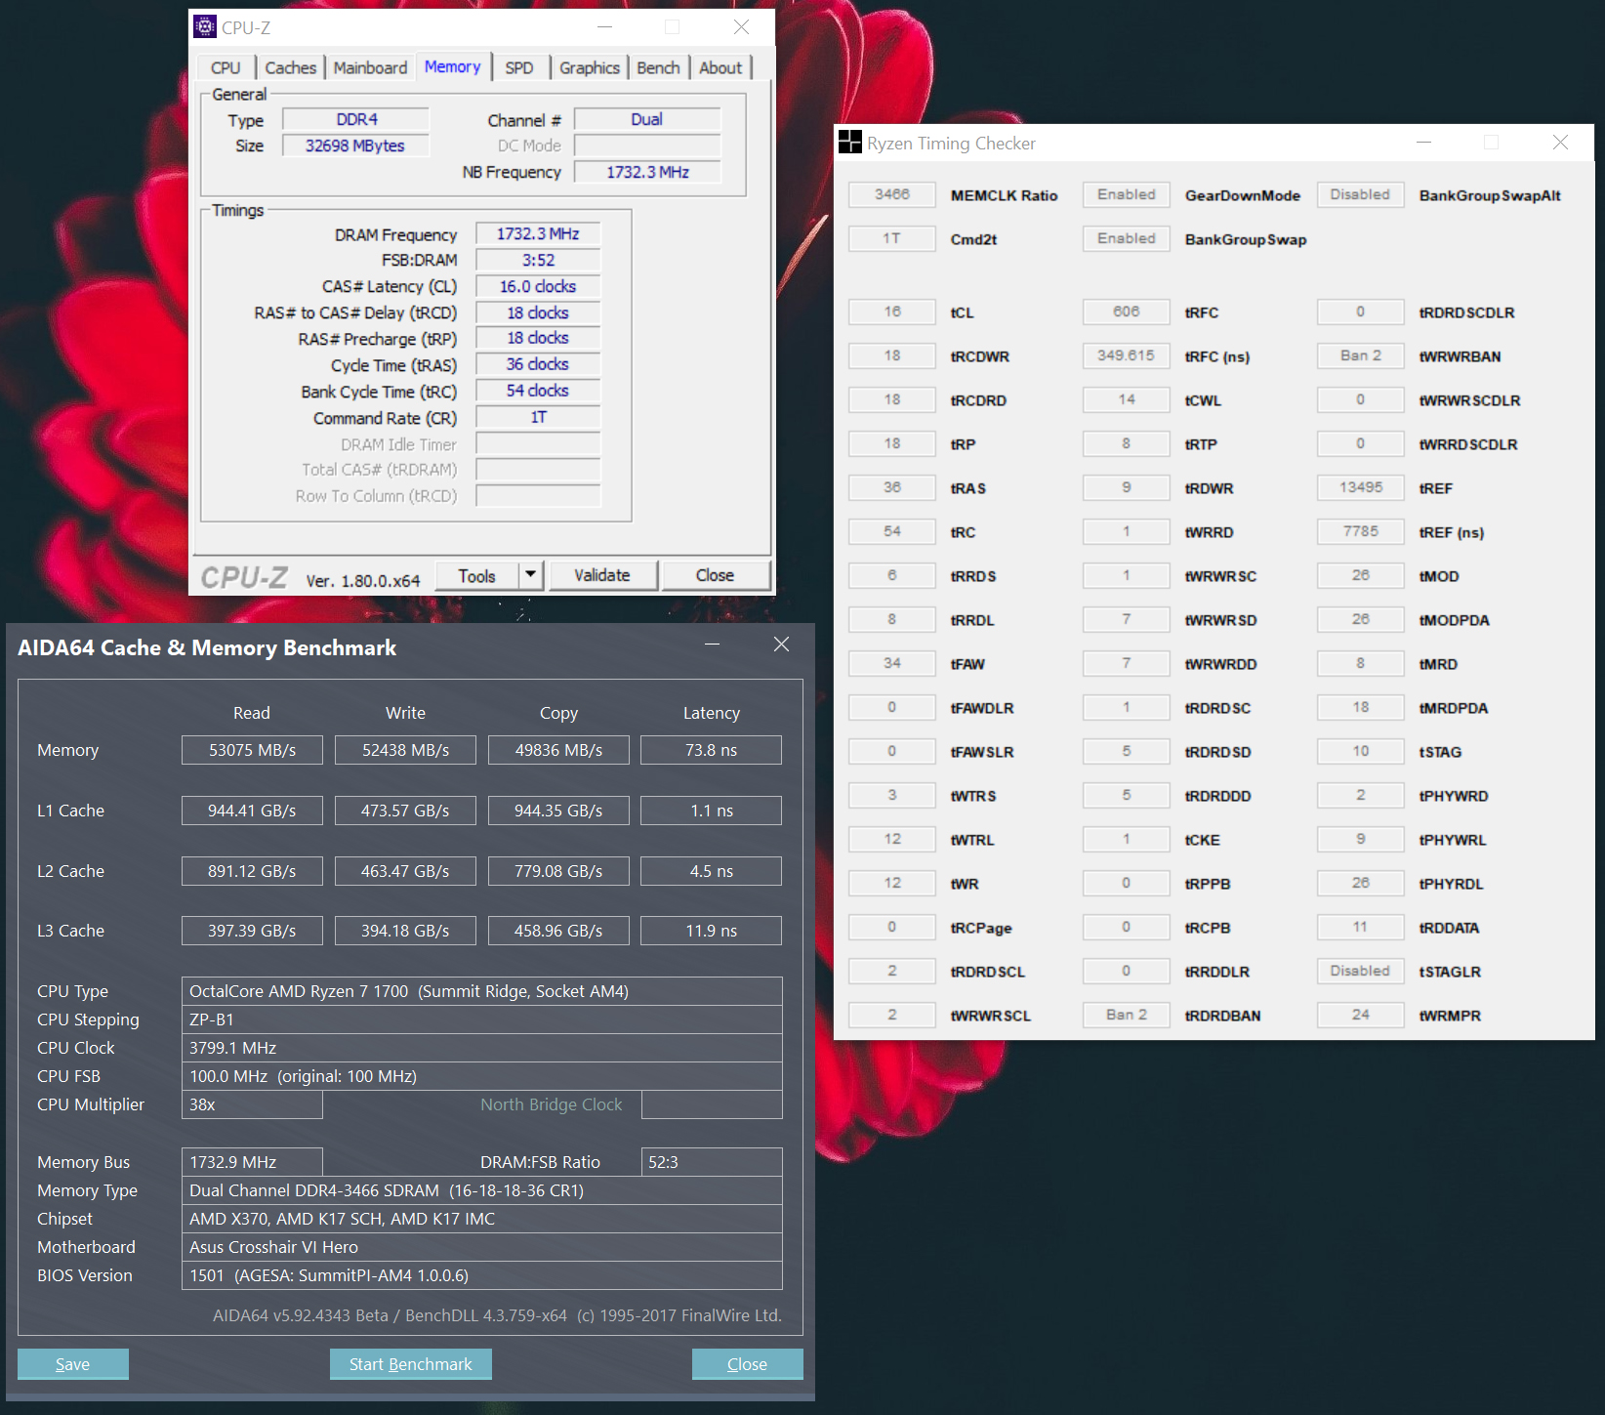This screenshot has width=1605, height=1415.
Task: Click the Tools button in CPU-Z
Action: [476, 575]
